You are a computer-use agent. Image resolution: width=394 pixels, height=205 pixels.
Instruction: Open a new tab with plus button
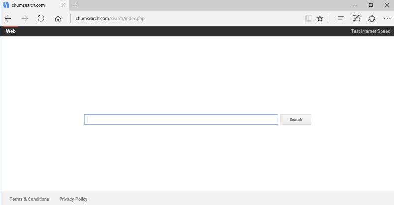pos(75,5)
